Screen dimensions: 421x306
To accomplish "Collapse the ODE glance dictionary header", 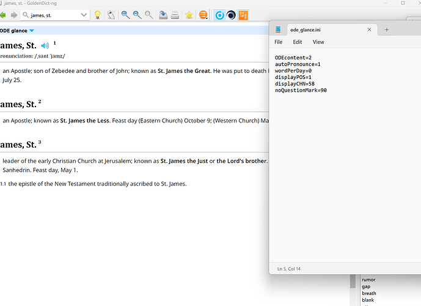I will click(32, 31).
